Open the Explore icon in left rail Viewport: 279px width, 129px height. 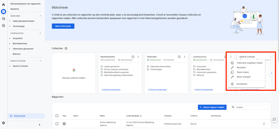click(3, 19)
